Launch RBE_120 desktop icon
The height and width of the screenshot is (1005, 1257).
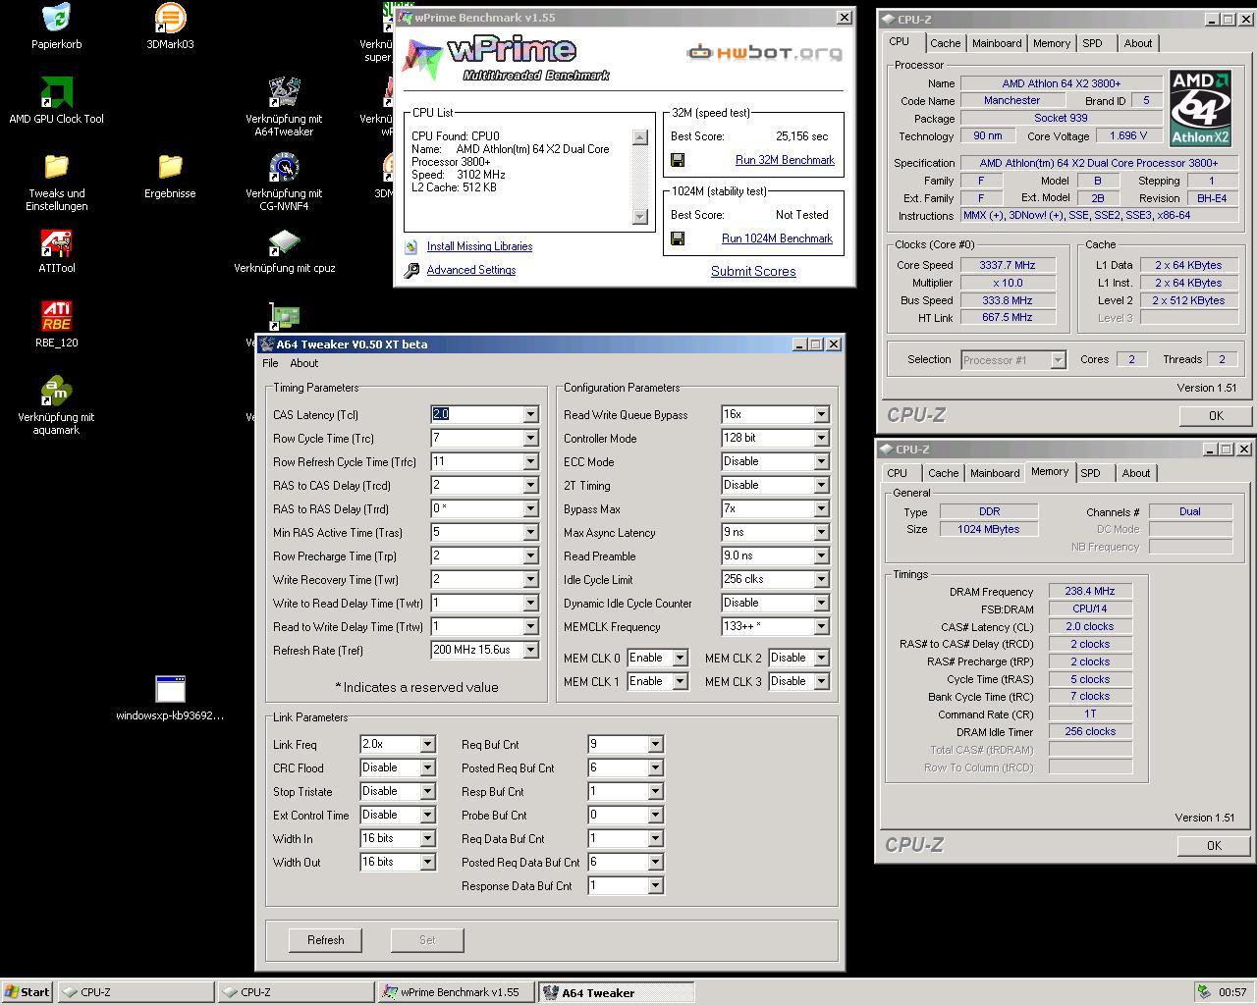pos(56,316)
